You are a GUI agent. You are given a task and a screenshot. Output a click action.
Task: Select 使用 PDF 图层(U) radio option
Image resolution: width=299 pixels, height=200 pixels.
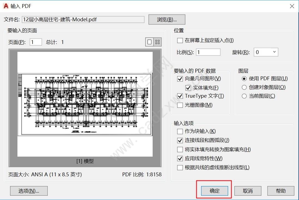click(244, 79)
